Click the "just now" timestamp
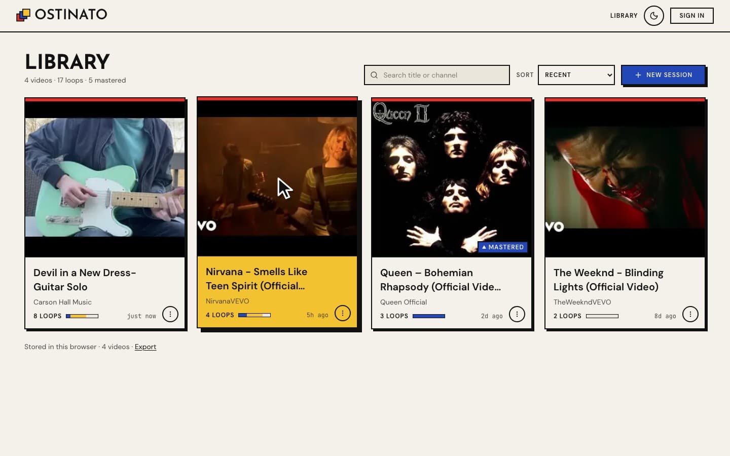 141,316
